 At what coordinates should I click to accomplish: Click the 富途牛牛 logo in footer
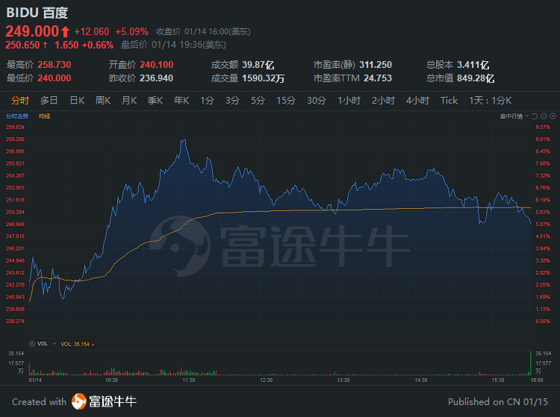tap(104, 401)
